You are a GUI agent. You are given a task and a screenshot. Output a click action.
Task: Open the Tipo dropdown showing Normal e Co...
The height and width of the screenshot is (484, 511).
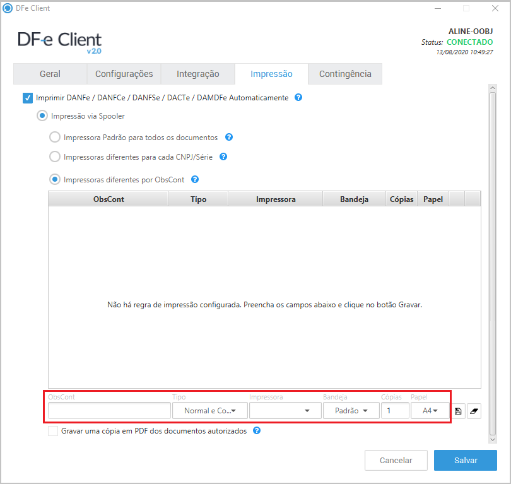point(210,411)
